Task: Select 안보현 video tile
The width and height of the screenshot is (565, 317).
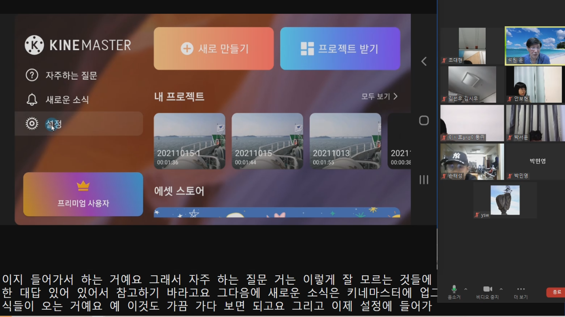Action: (535, 85)
